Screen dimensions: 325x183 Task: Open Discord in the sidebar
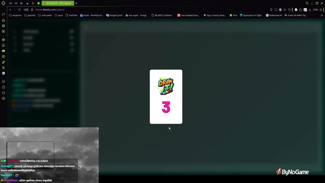pos(4,51)
